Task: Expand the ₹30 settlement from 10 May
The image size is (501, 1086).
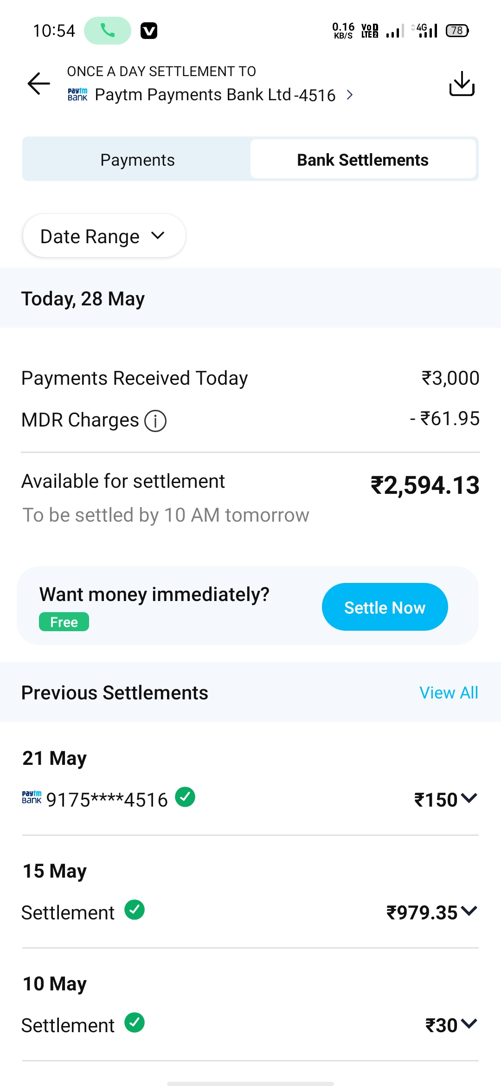Action: click(x=469, y=1024)
